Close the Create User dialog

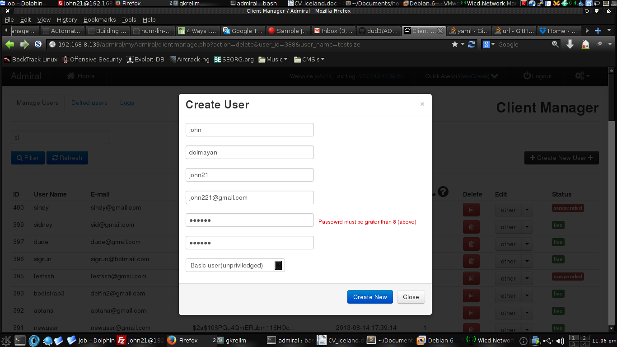click(x=411, y=297)
